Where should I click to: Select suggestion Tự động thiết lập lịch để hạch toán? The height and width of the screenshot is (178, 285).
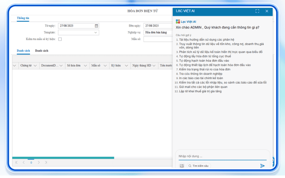tap(215, 65)
